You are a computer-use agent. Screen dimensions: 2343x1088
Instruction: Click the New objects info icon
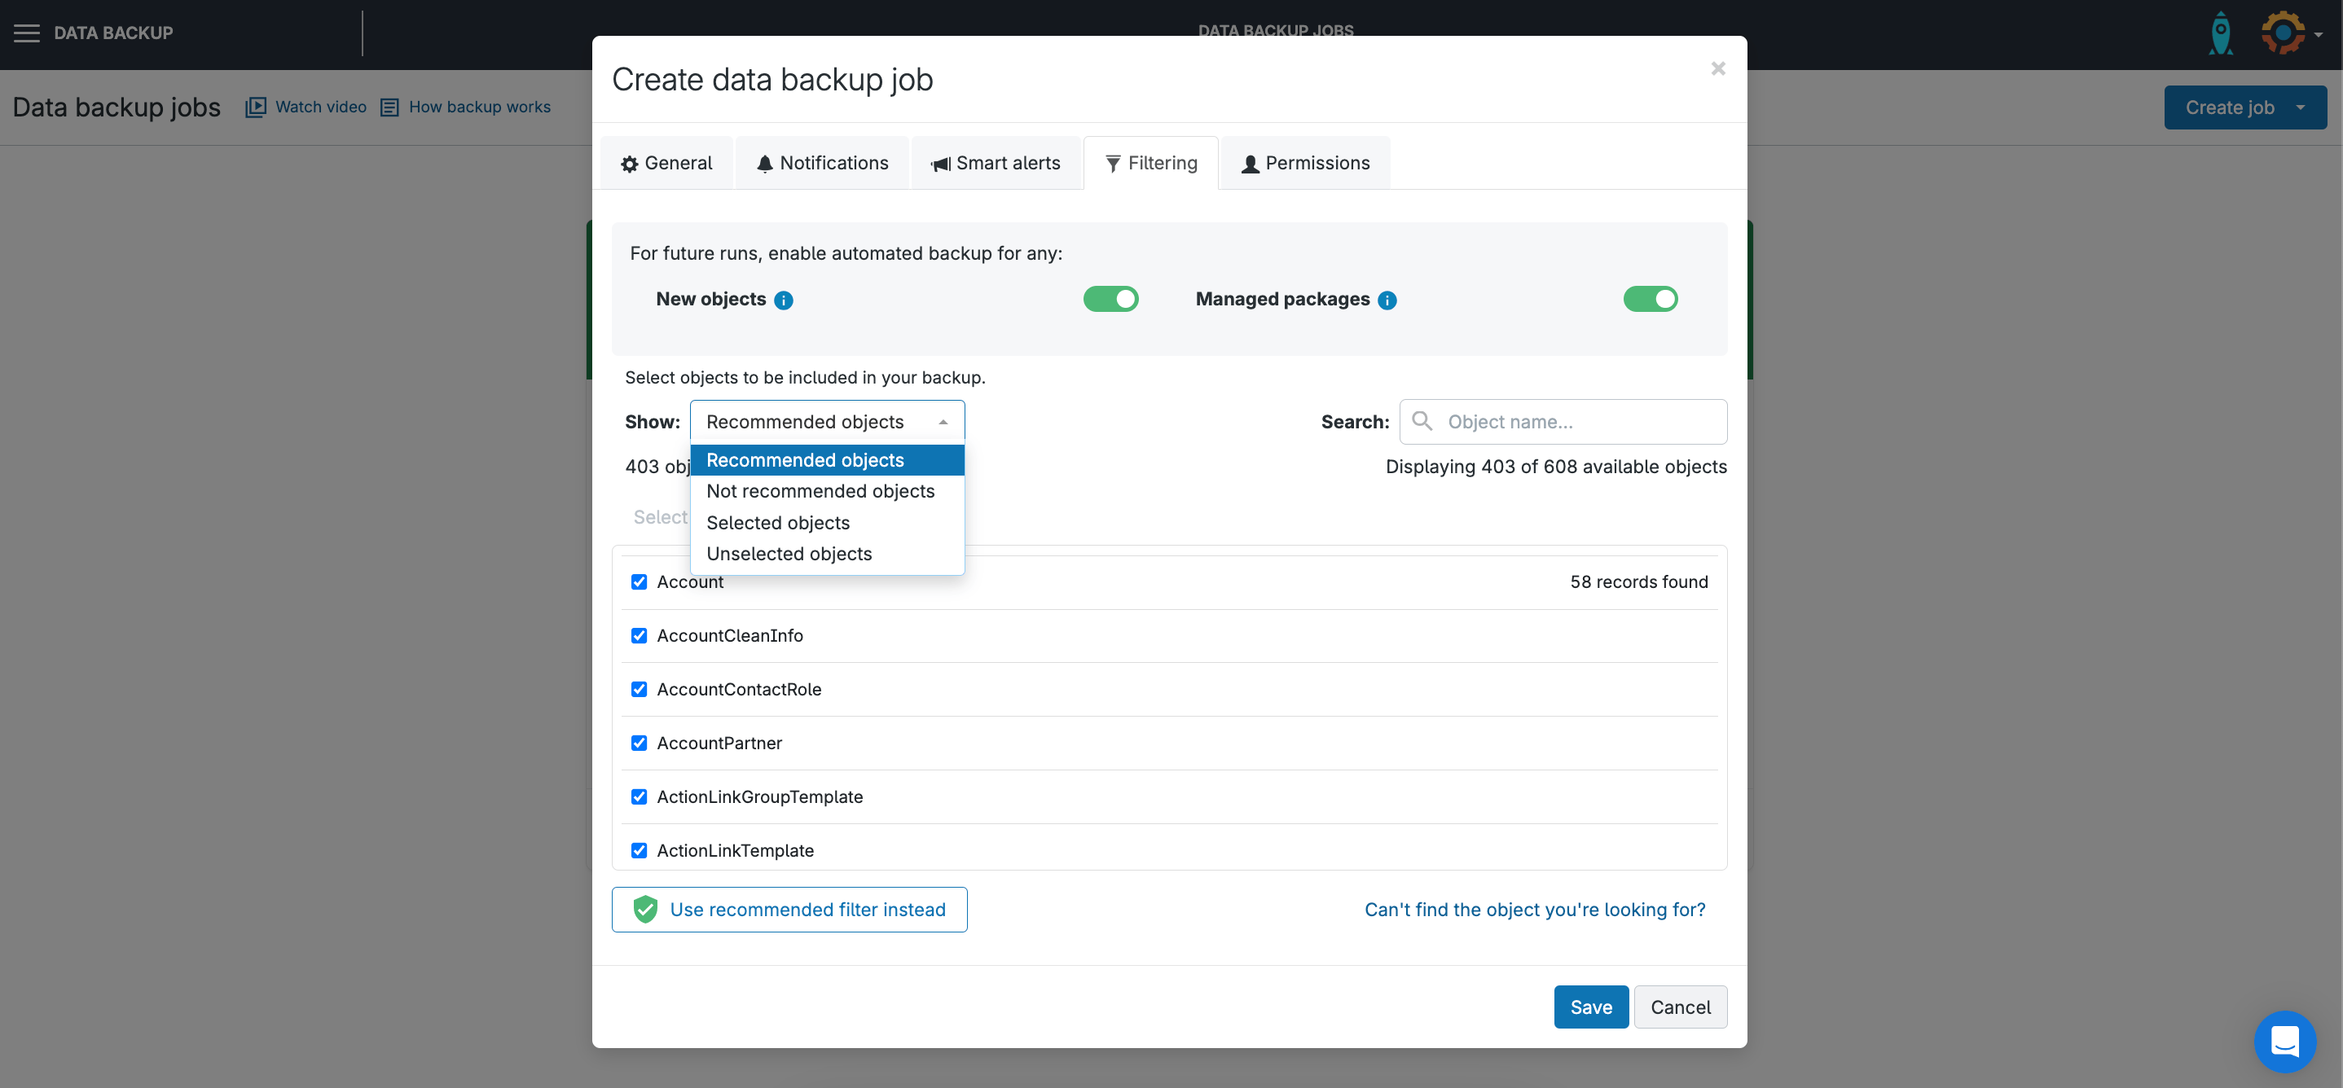[x=783, y=300]
